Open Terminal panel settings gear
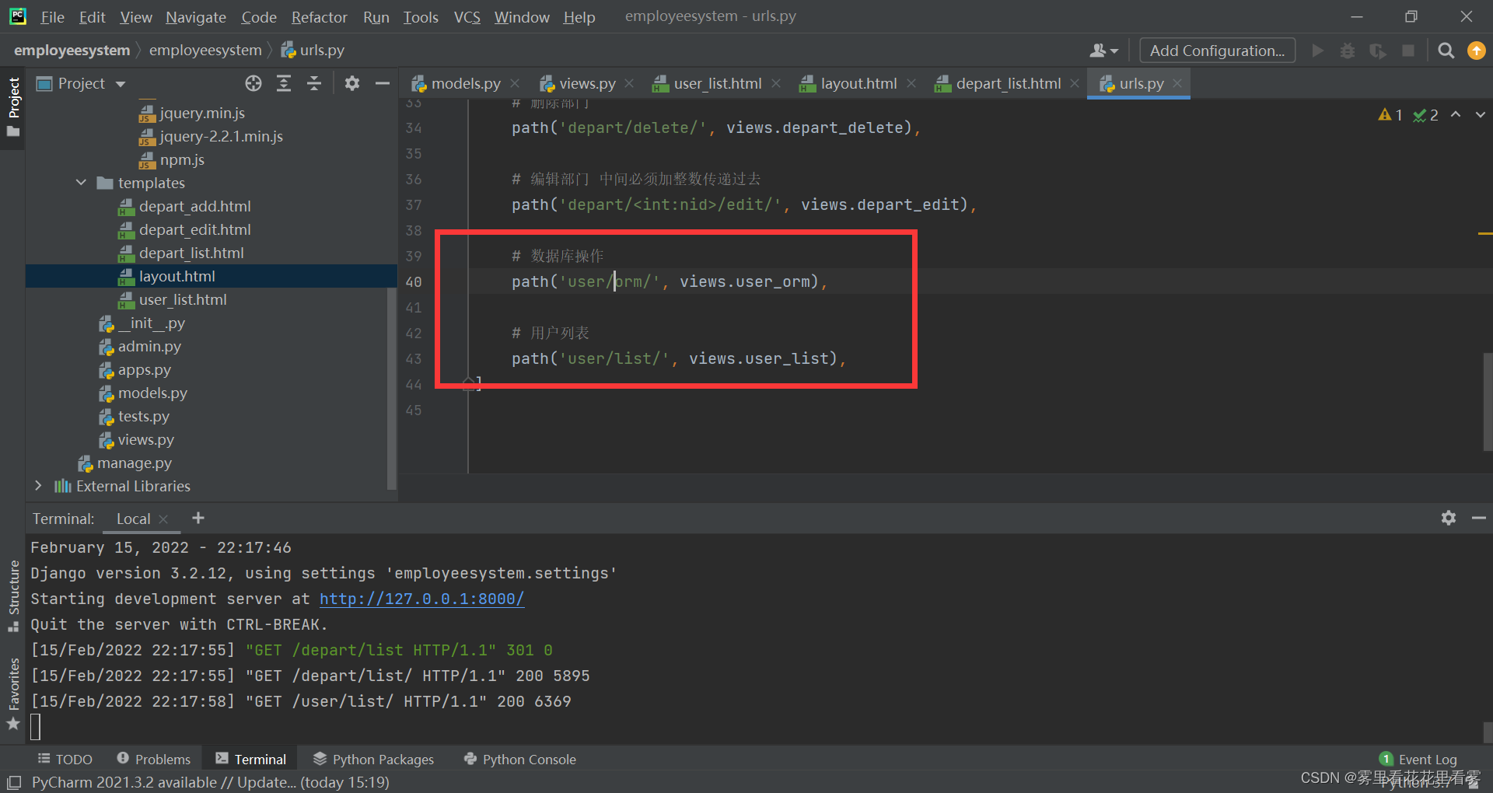This screenshot has height=793, width=1493. 1448,518
